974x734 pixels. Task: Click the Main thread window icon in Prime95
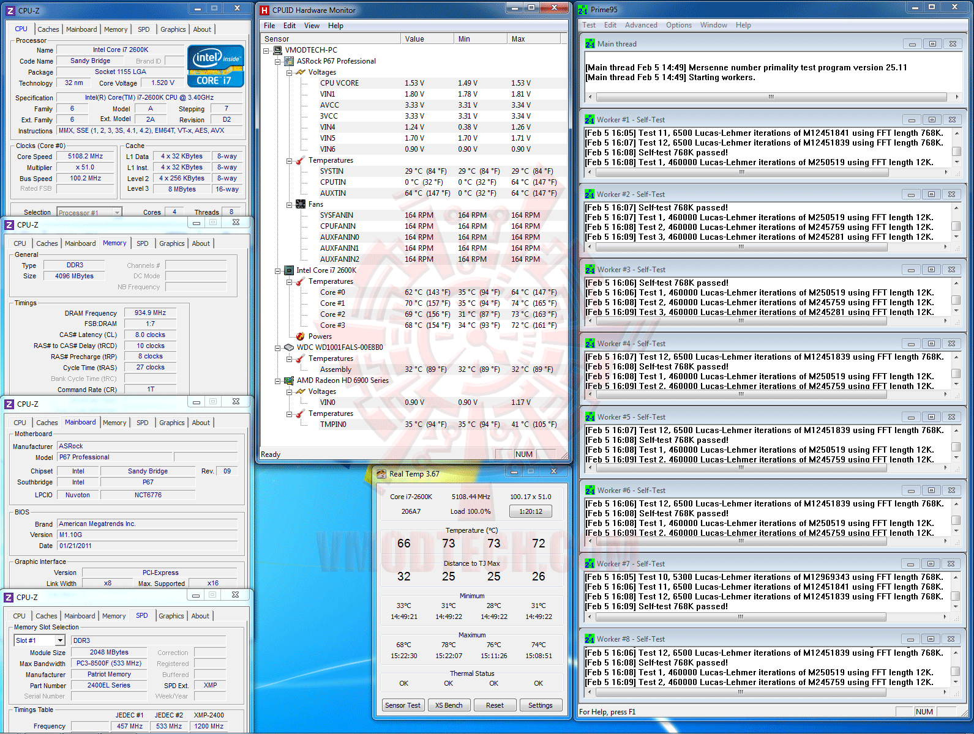pyautogui.click(x=590, y=44)
